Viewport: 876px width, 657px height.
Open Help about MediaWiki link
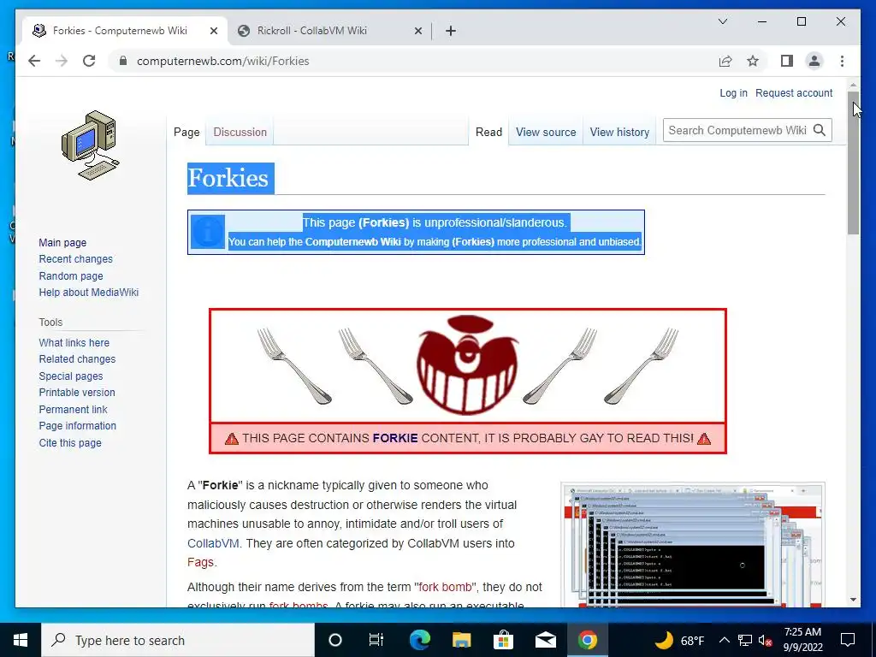click(88, 292)
